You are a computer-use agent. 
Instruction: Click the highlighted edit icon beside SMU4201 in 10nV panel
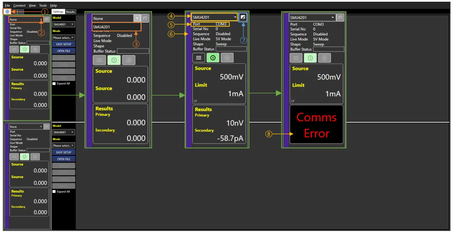coord(243,17)
